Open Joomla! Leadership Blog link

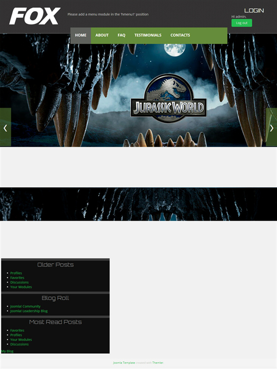[29, 311]
